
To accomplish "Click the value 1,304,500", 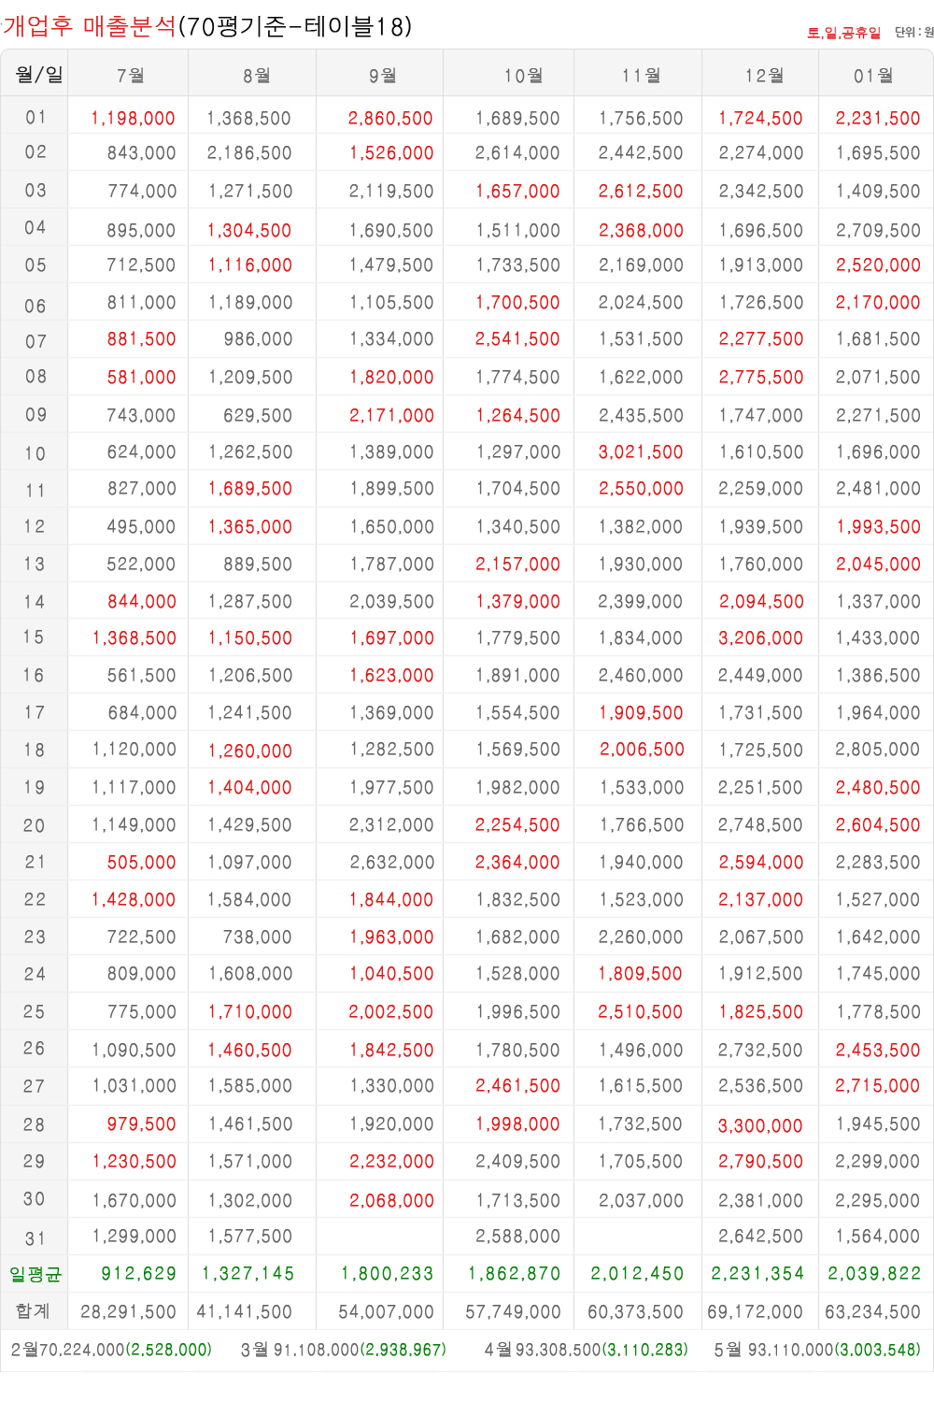I will [249, 231].
